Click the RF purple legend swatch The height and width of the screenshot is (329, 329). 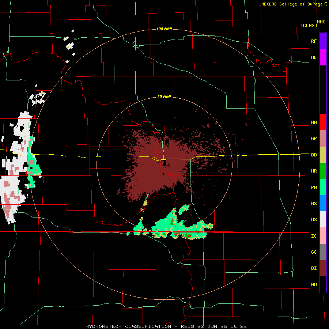[323, 41]
